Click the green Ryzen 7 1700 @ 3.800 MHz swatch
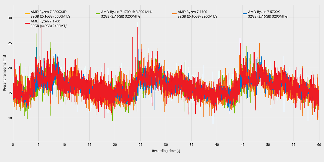Viewport: 324px width, 162px height. point(98,14)
